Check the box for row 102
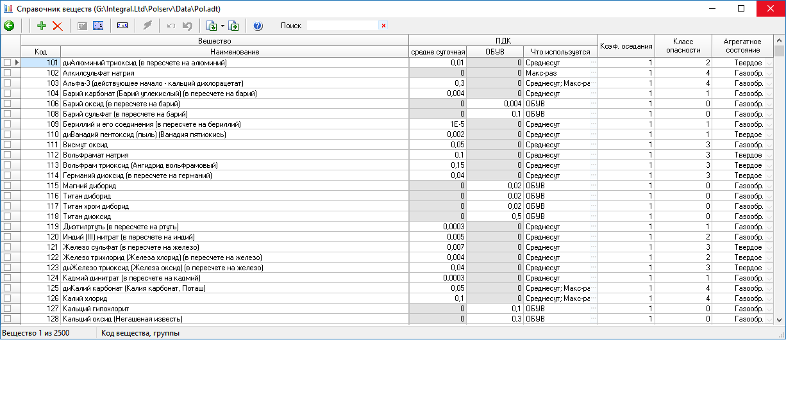The width and height of the screenshot is (786, 415). click(7, 73)
